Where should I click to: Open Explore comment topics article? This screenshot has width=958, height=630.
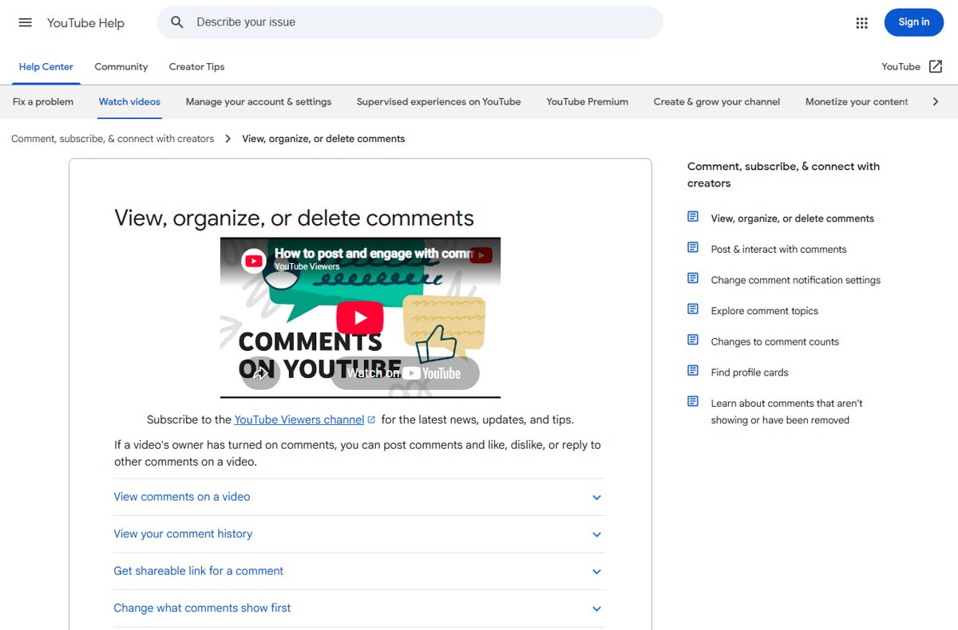765,311
